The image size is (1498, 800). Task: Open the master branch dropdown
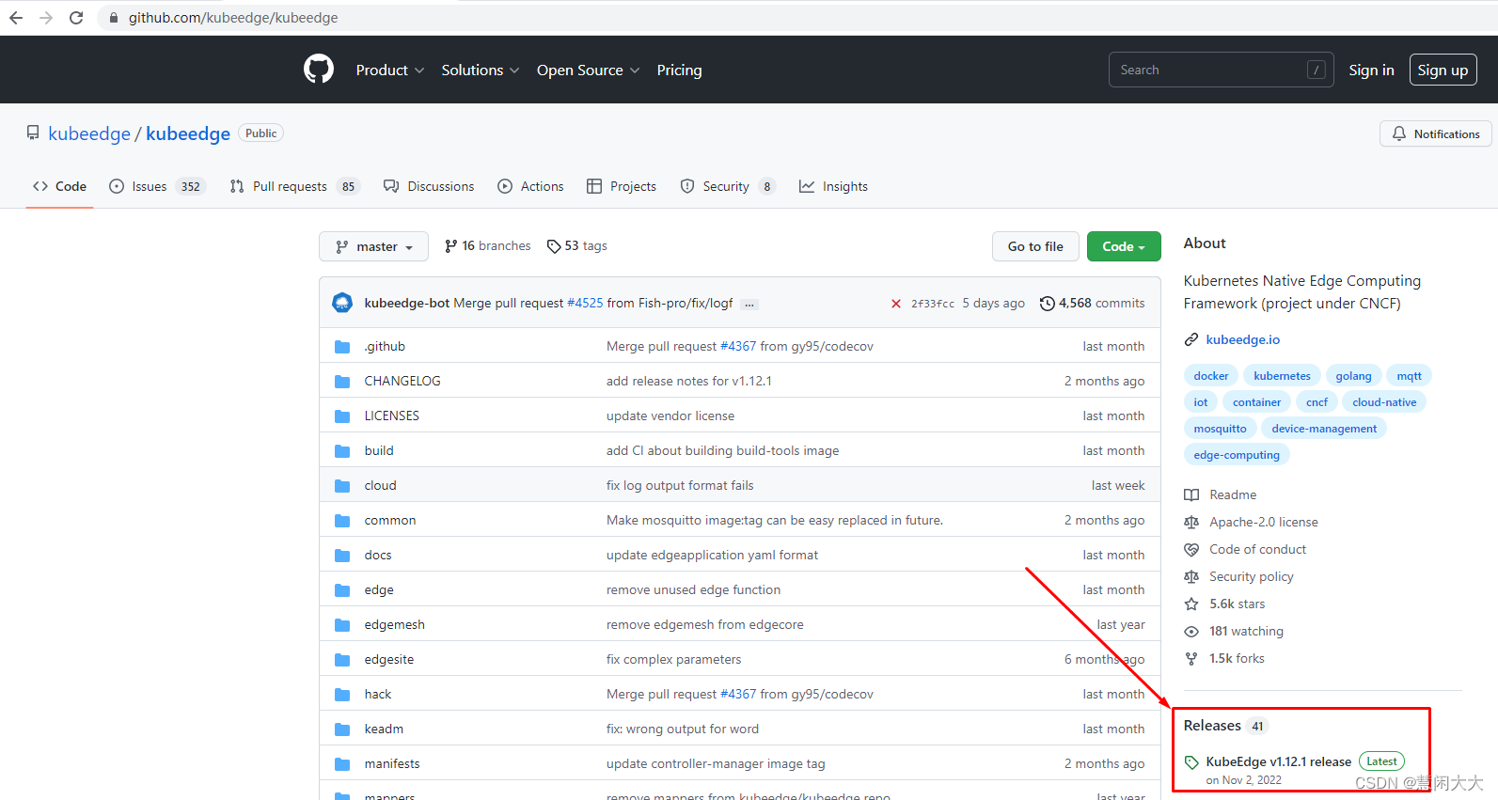[373, 246]
